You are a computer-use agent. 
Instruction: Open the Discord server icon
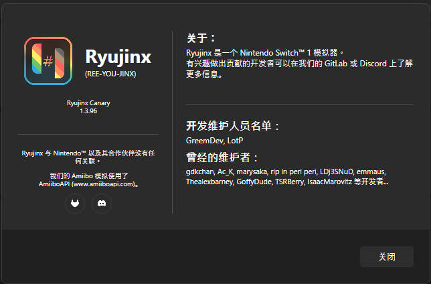tap(102, 204)
